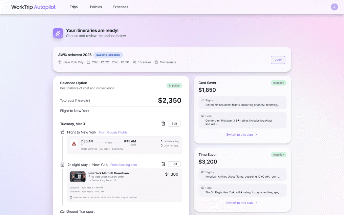Switch to the Cost Saver plan

(x=242, y=135)
